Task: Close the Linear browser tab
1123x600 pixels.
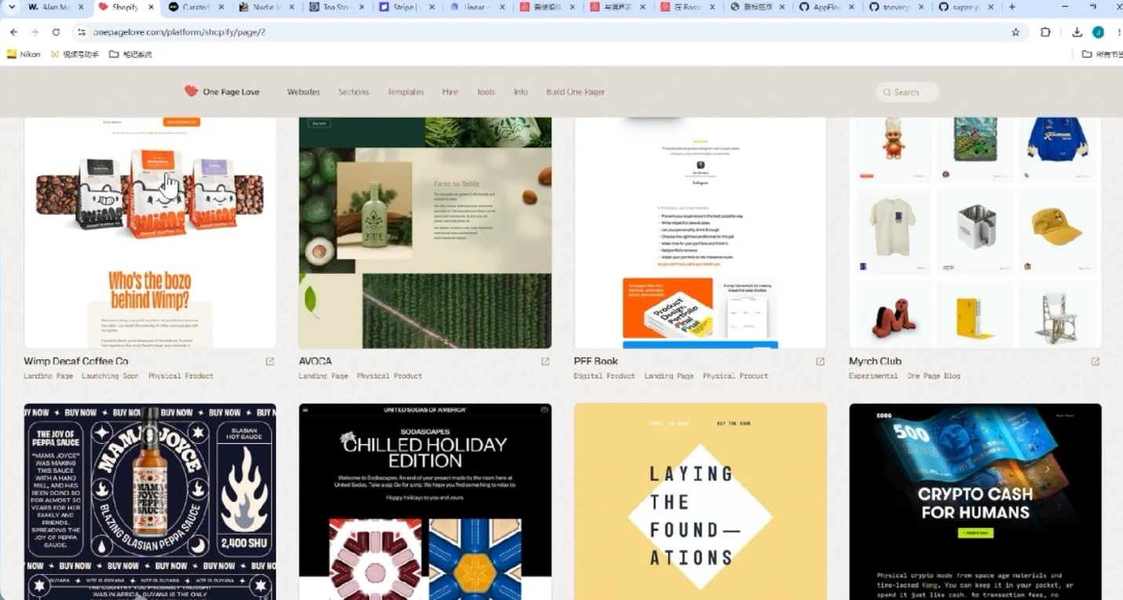Action: click(501, 7)
